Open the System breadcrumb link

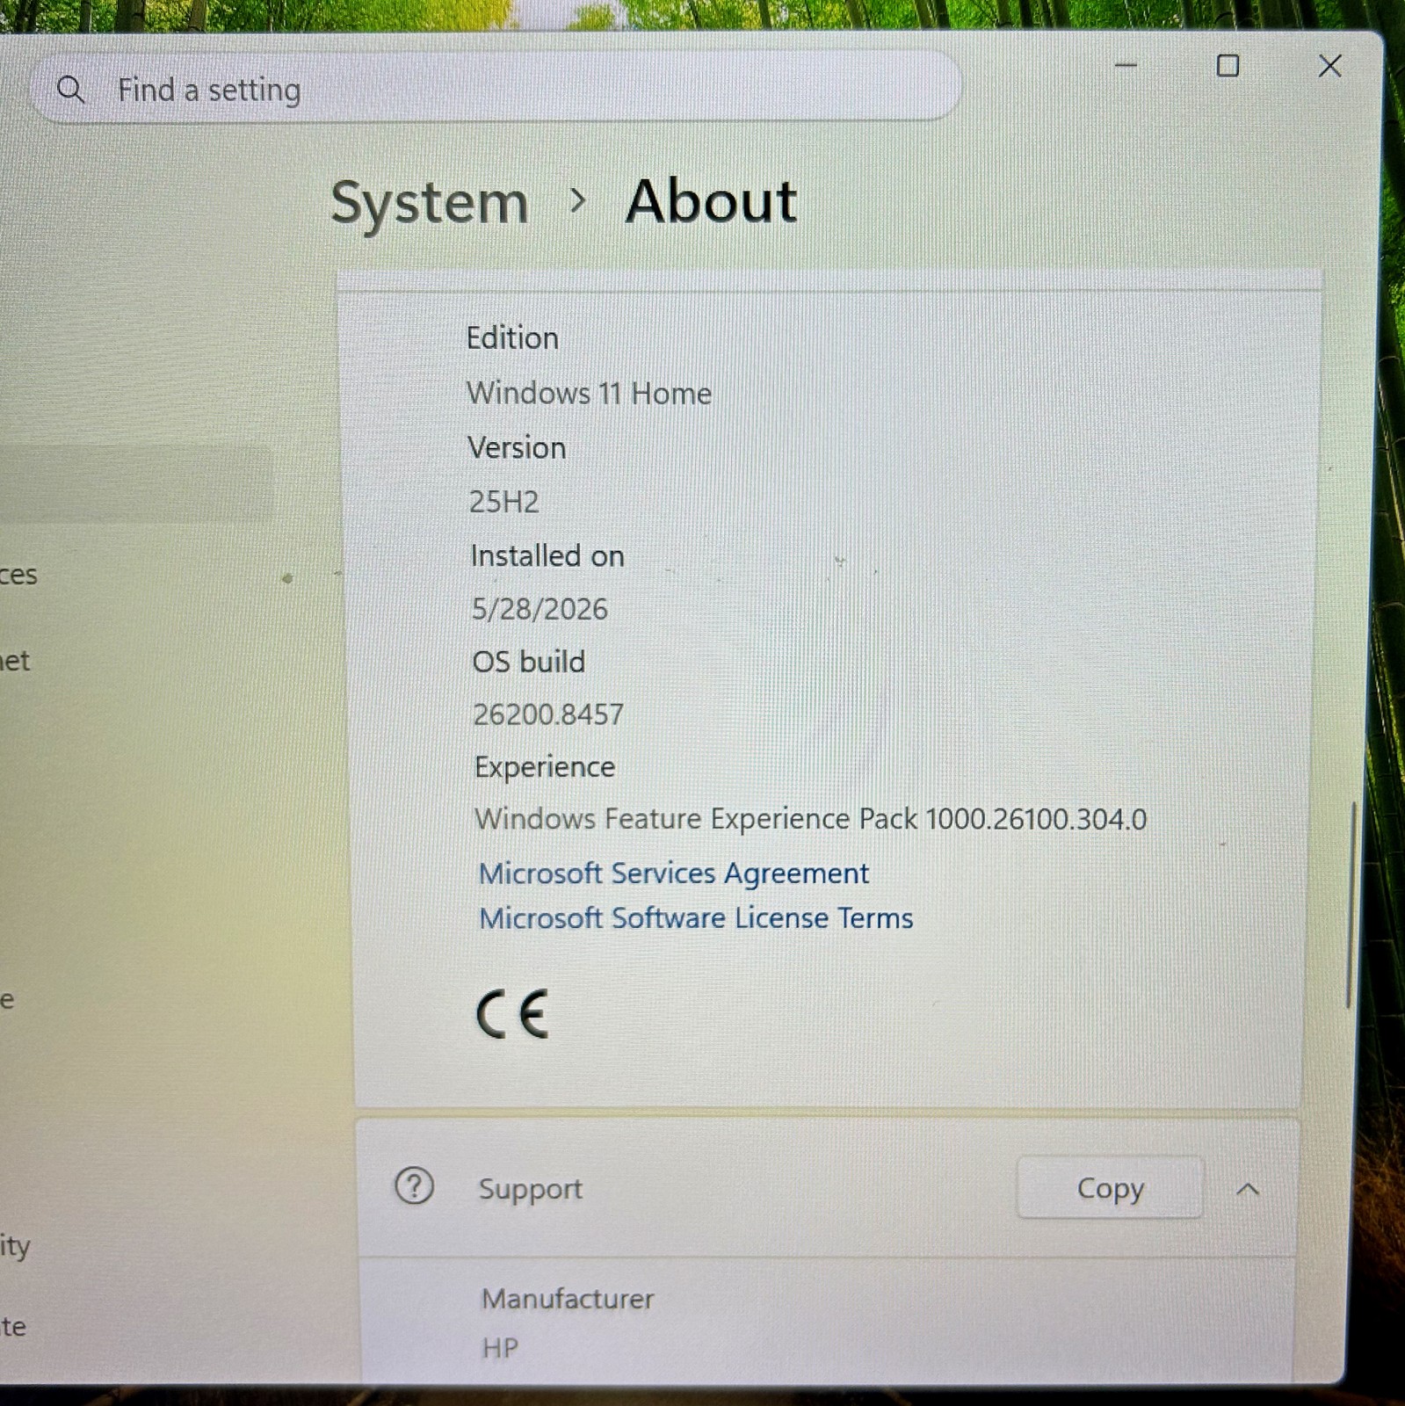coord(429,204)
